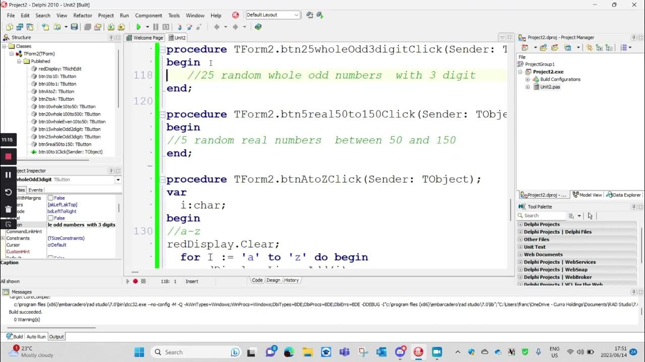Click the Open file folder icon
This screenshot has height=362, width=645.
57,27
